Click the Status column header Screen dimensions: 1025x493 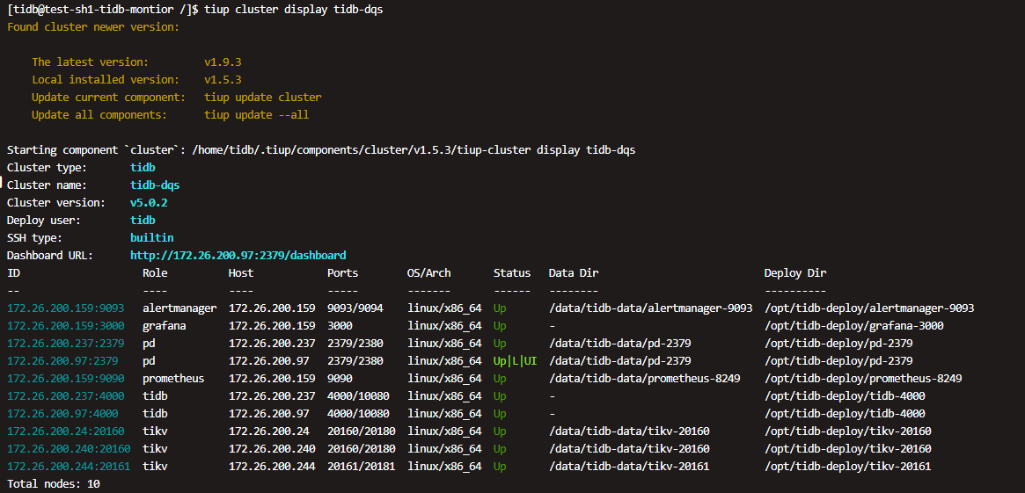(511, 272)
